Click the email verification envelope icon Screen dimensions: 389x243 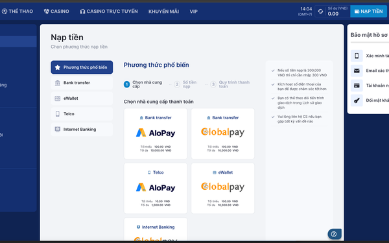click(357, 71)
